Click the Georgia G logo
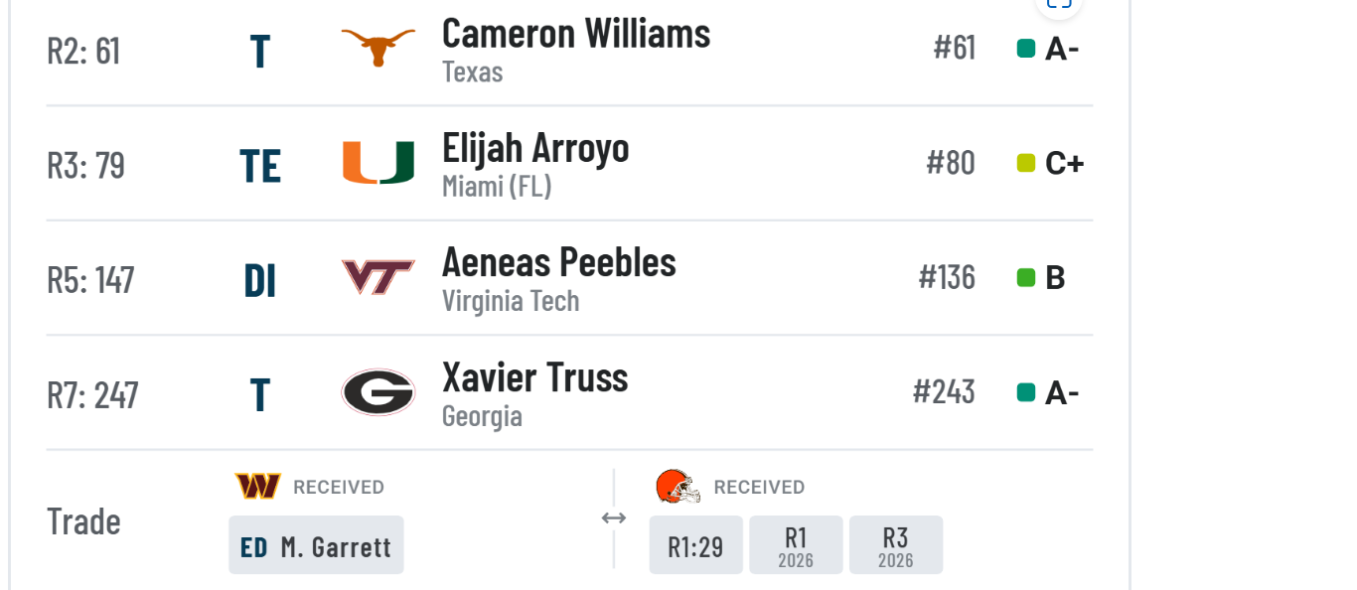 (377, 392)
